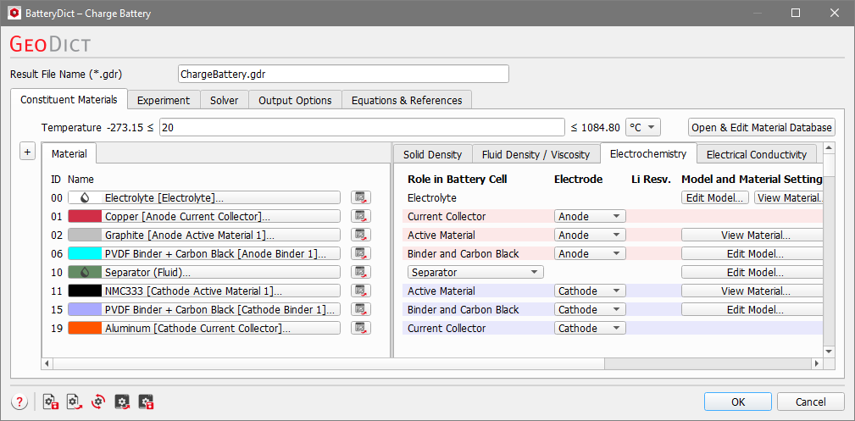Click the cyan Anode Binder color swatch
This screenshot has width=855, height=421.
pyautogui.click(x=85, y=253)
